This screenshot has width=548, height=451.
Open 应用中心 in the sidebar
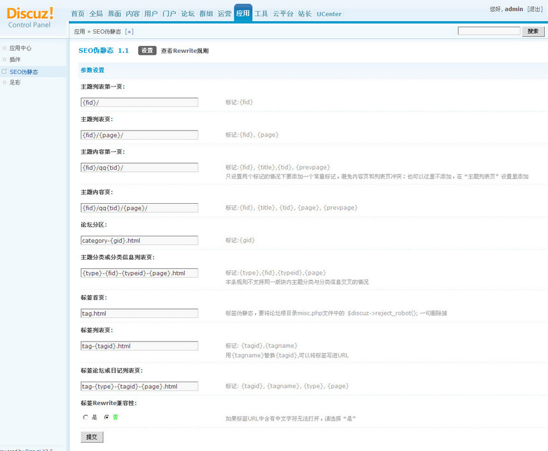[x=20, y=48]
